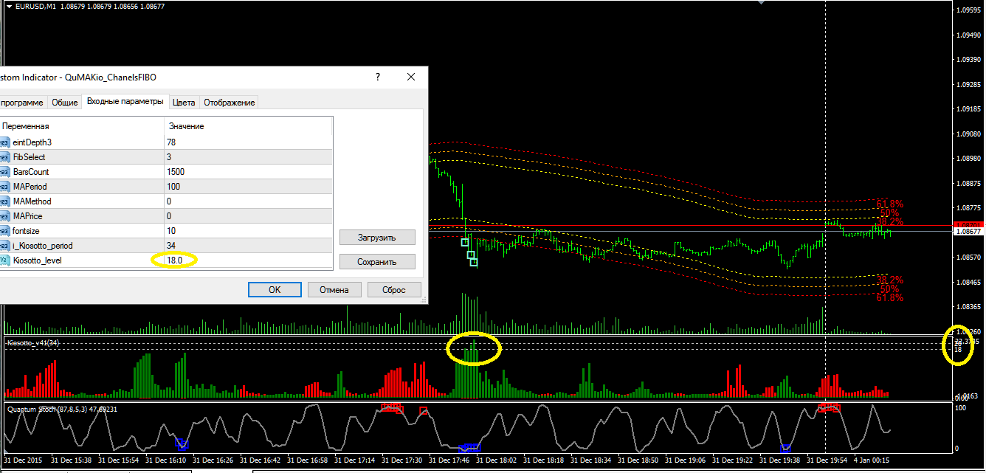Select the MAPrice value cell

tap(248, 216)
